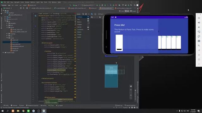Lower emulator volume with the volume down icon
The width and height of the screenshot is (202, 113).
point(199,27)
